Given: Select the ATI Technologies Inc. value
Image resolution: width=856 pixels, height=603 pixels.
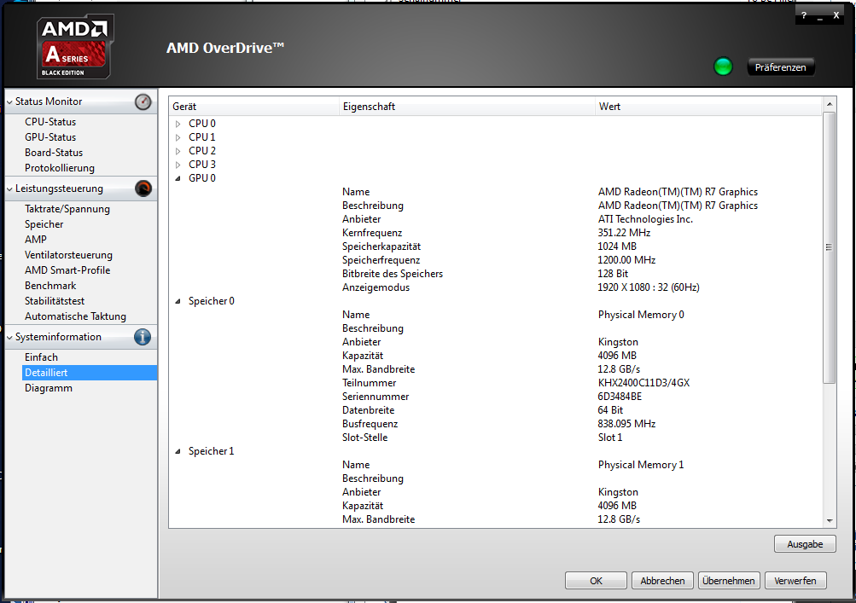Looking at the screenshot, I should coord(645,219).
